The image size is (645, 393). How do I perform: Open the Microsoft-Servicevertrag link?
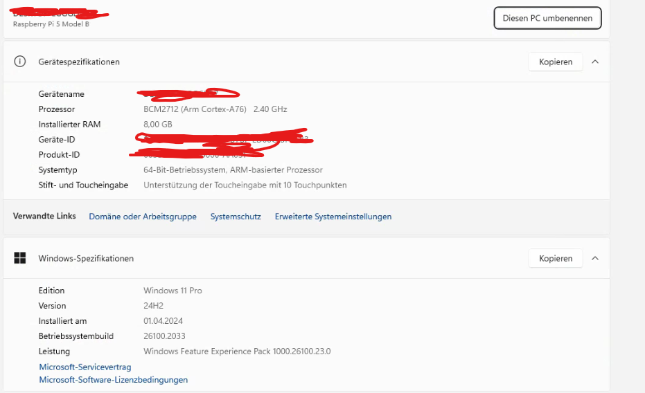pyautogui.click(x=85, y=367)
